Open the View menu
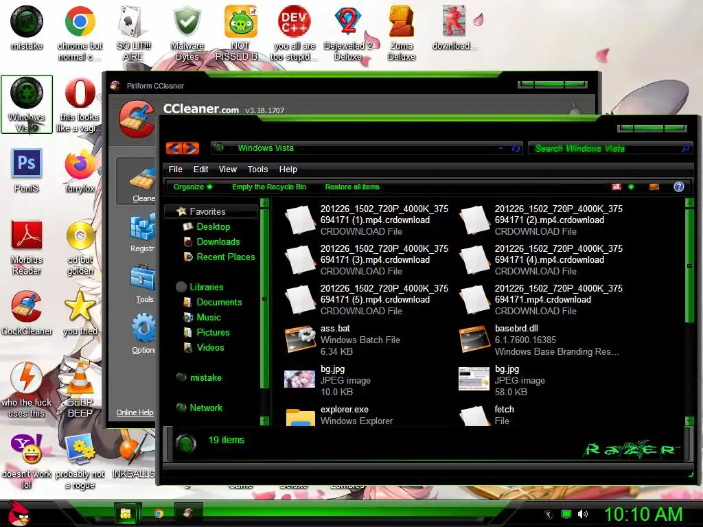The width and height of the screenshot is (703, 527). [x=228, y=169]
